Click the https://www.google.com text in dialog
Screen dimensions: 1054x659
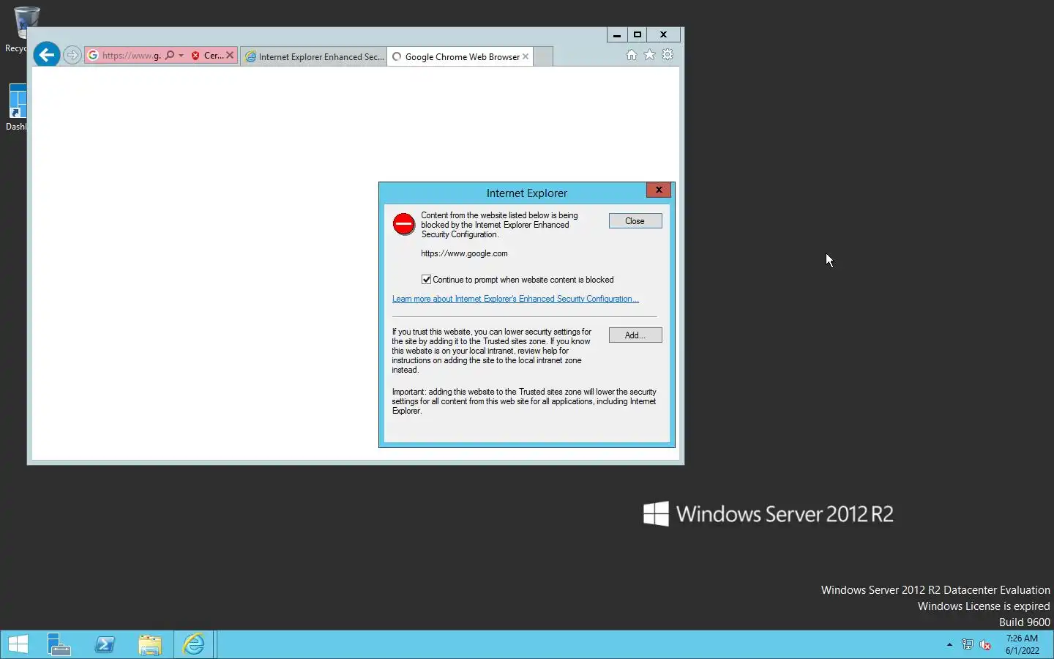coord(464,253)
